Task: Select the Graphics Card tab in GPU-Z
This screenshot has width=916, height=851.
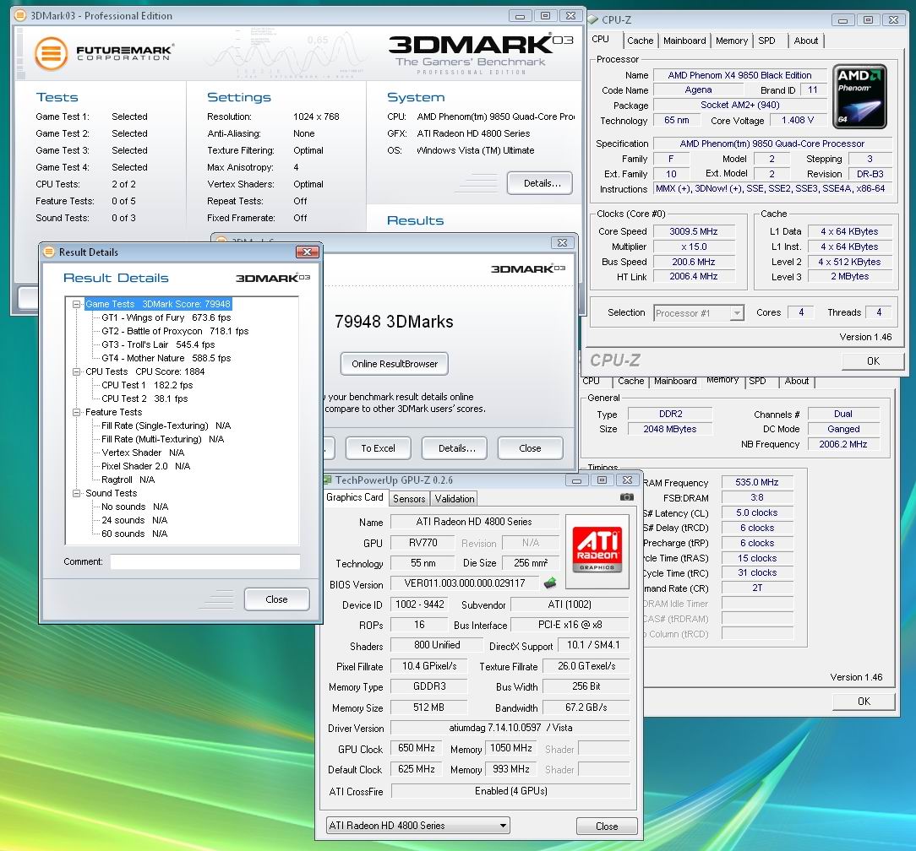Action: 355,497
